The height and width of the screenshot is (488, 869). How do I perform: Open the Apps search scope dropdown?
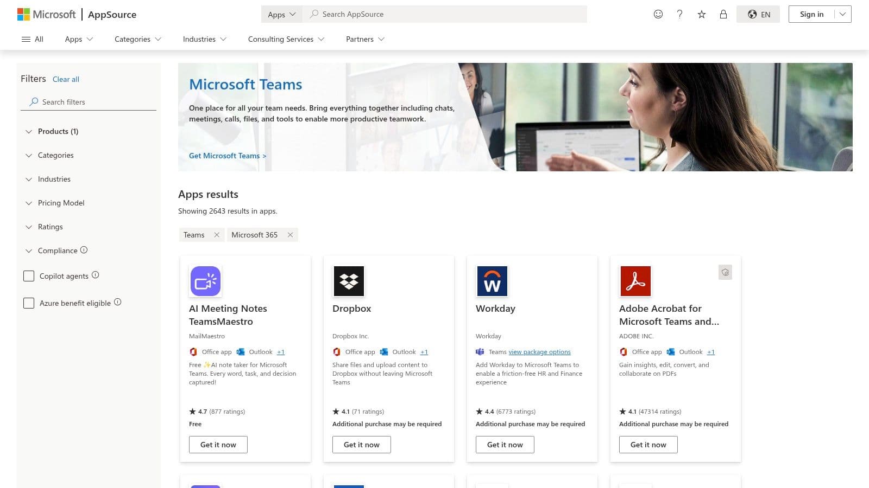[281, 14]
